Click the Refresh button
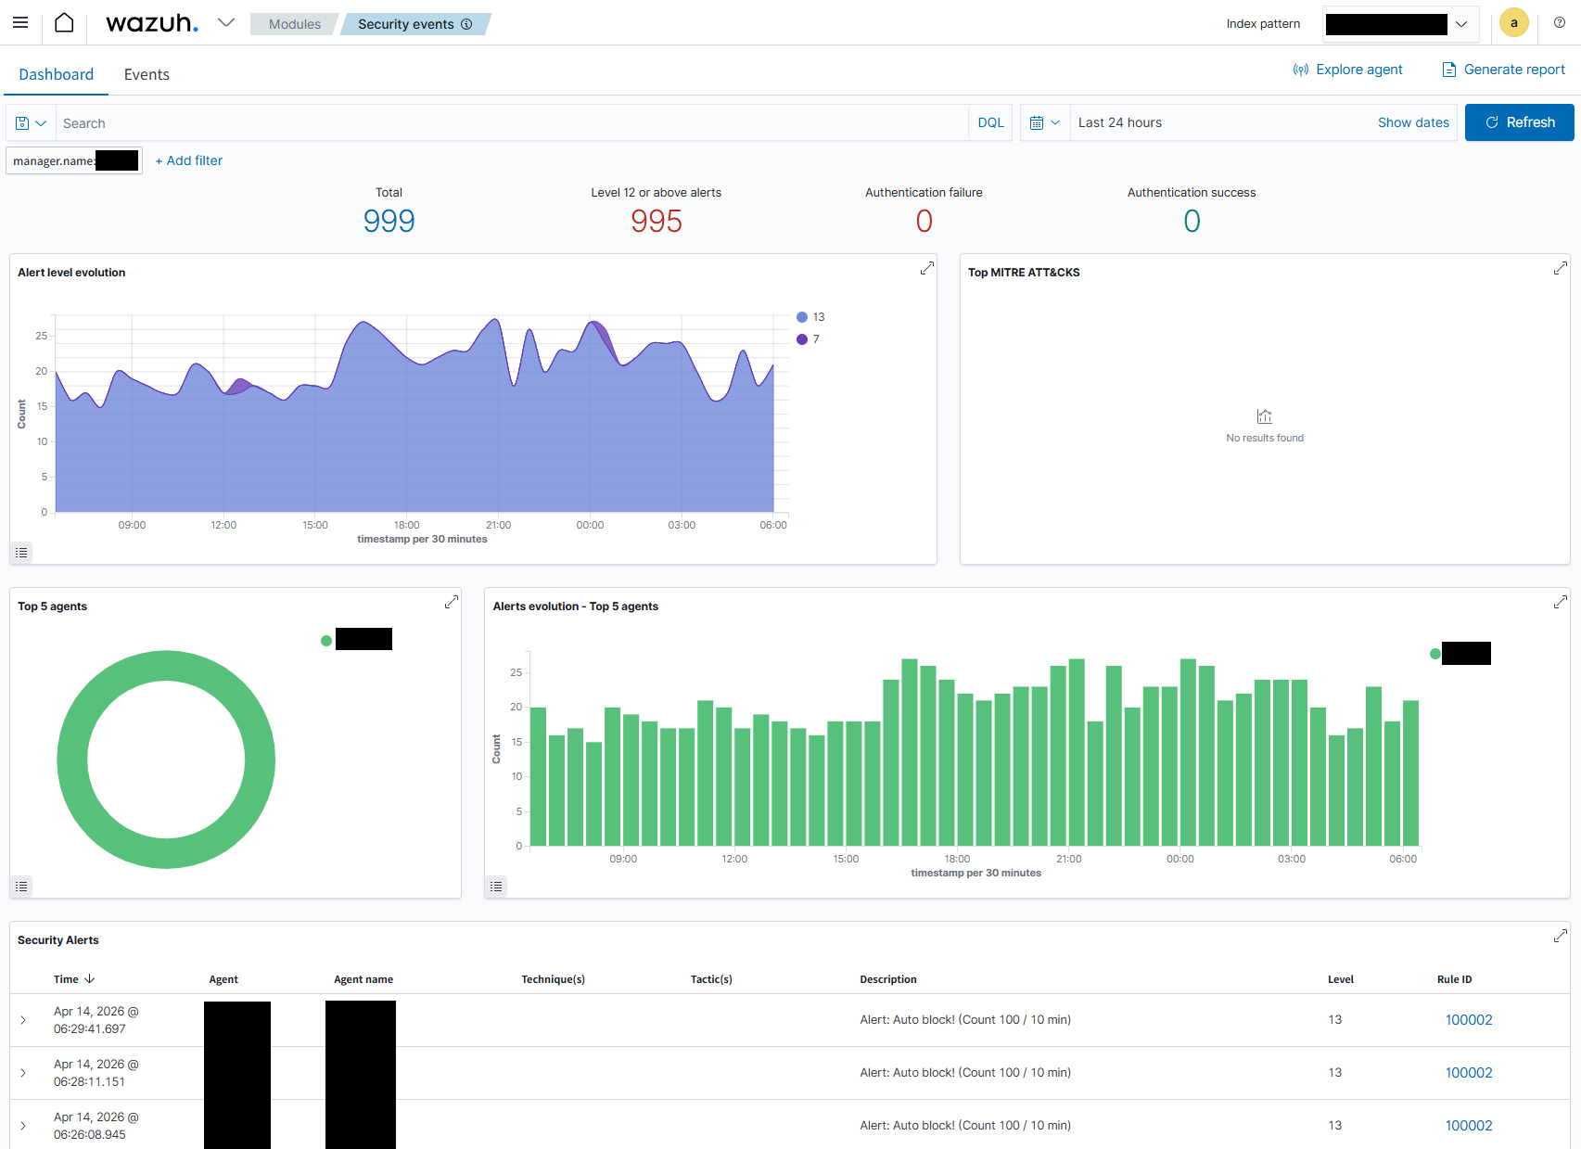1581x1149 pixels. click(1519, 122)
